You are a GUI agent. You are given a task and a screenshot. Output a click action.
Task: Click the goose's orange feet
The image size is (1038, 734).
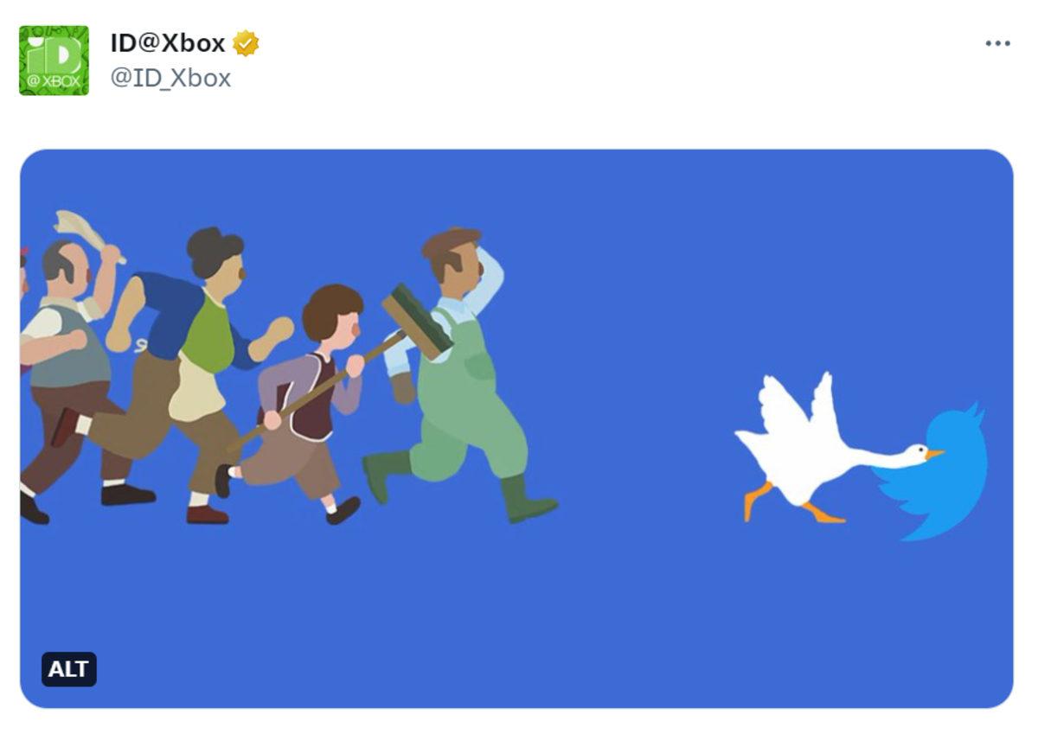point(791,506)
